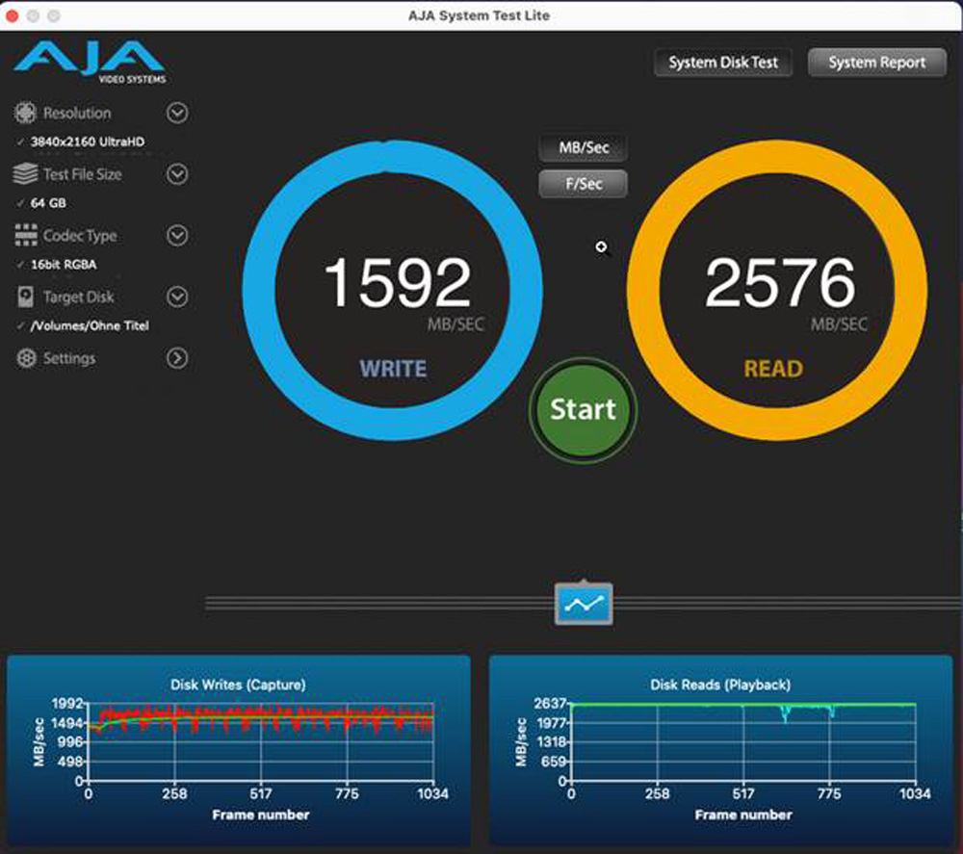Click the Settings cog icon
This screenshot has height=854, width=963.
tap(26, 358)
